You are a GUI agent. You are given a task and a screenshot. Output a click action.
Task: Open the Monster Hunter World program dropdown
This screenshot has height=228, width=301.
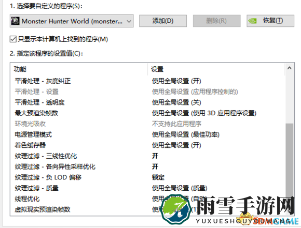(x=72, y=21)
